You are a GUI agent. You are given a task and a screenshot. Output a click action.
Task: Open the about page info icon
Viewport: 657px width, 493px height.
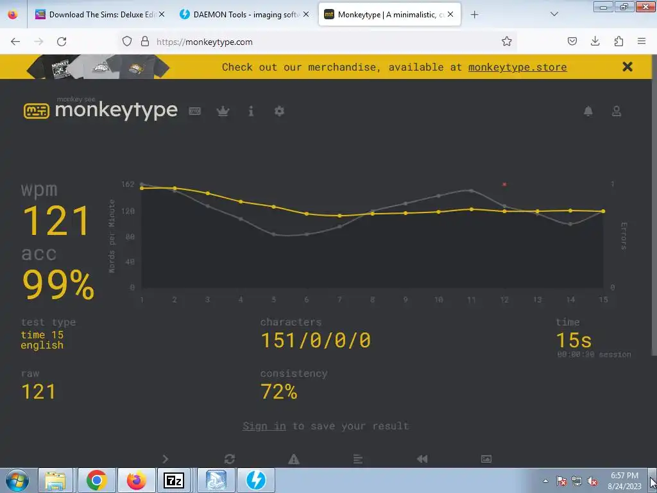pos(251,111)
